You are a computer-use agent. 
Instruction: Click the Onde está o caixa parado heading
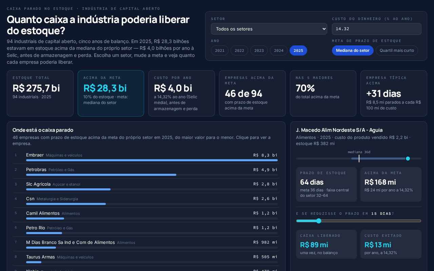pos(43,130)
